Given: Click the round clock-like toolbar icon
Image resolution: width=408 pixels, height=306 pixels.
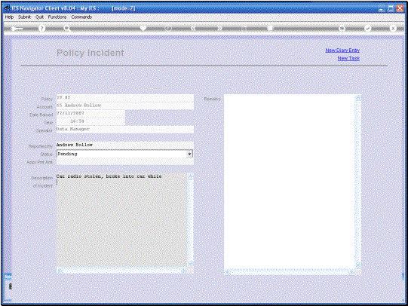Looking at the screenshot, I should click(168, 28).
